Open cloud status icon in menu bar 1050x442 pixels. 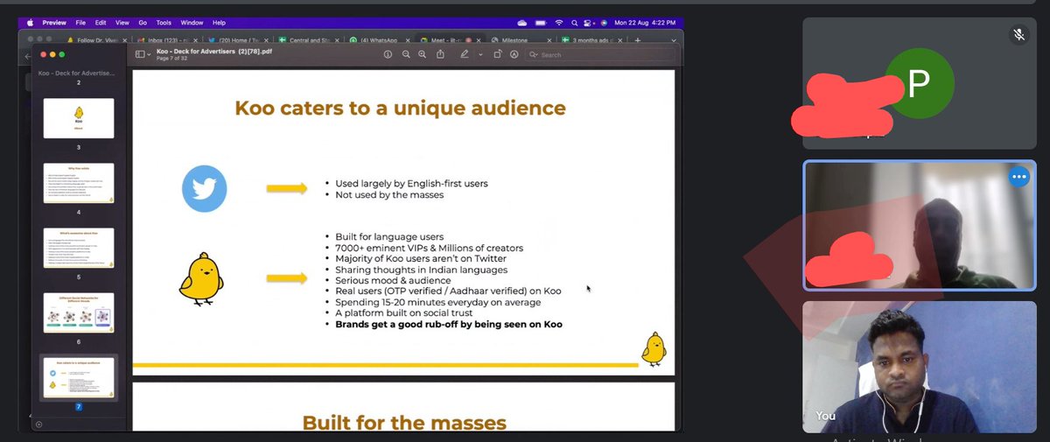point(522,23)
